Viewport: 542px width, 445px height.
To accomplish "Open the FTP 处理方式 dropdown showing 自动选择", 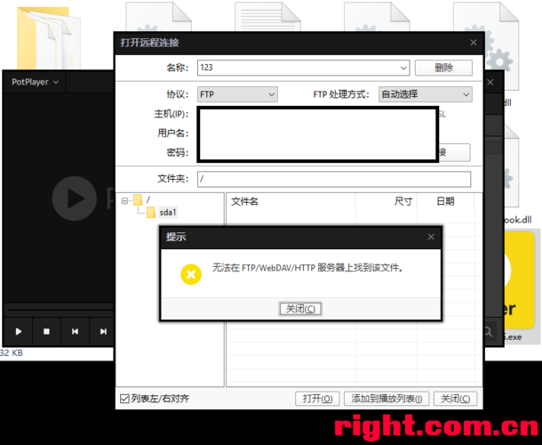I will coord(426,94).
